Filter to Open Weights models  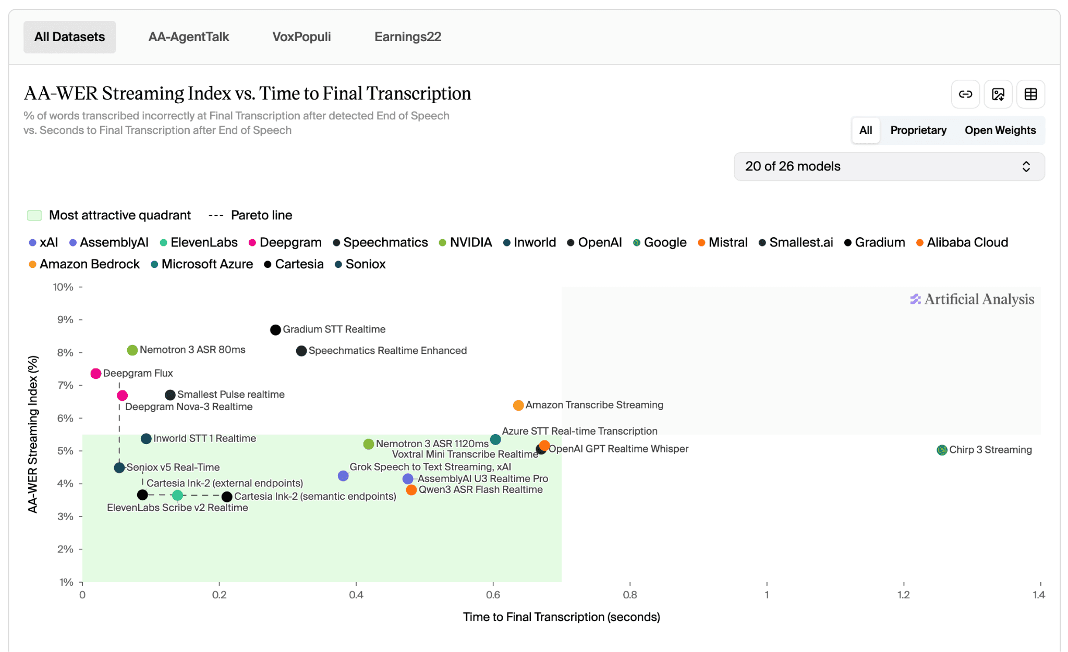pos(1000,130)
